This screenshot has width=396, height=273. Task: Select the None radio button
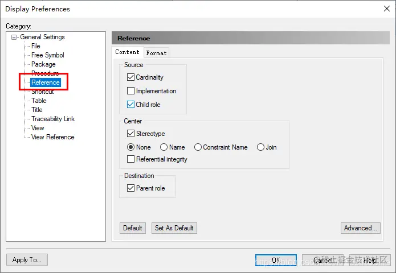tap(130, 147)
